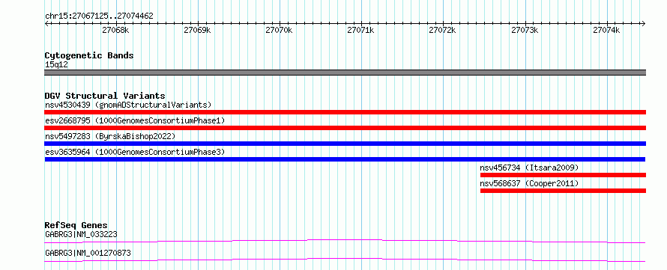Image resolution: width=667 pixels, height=270 pixels.
Task: Click the left arrow of the ruler
Action: [x=46, y=23]
